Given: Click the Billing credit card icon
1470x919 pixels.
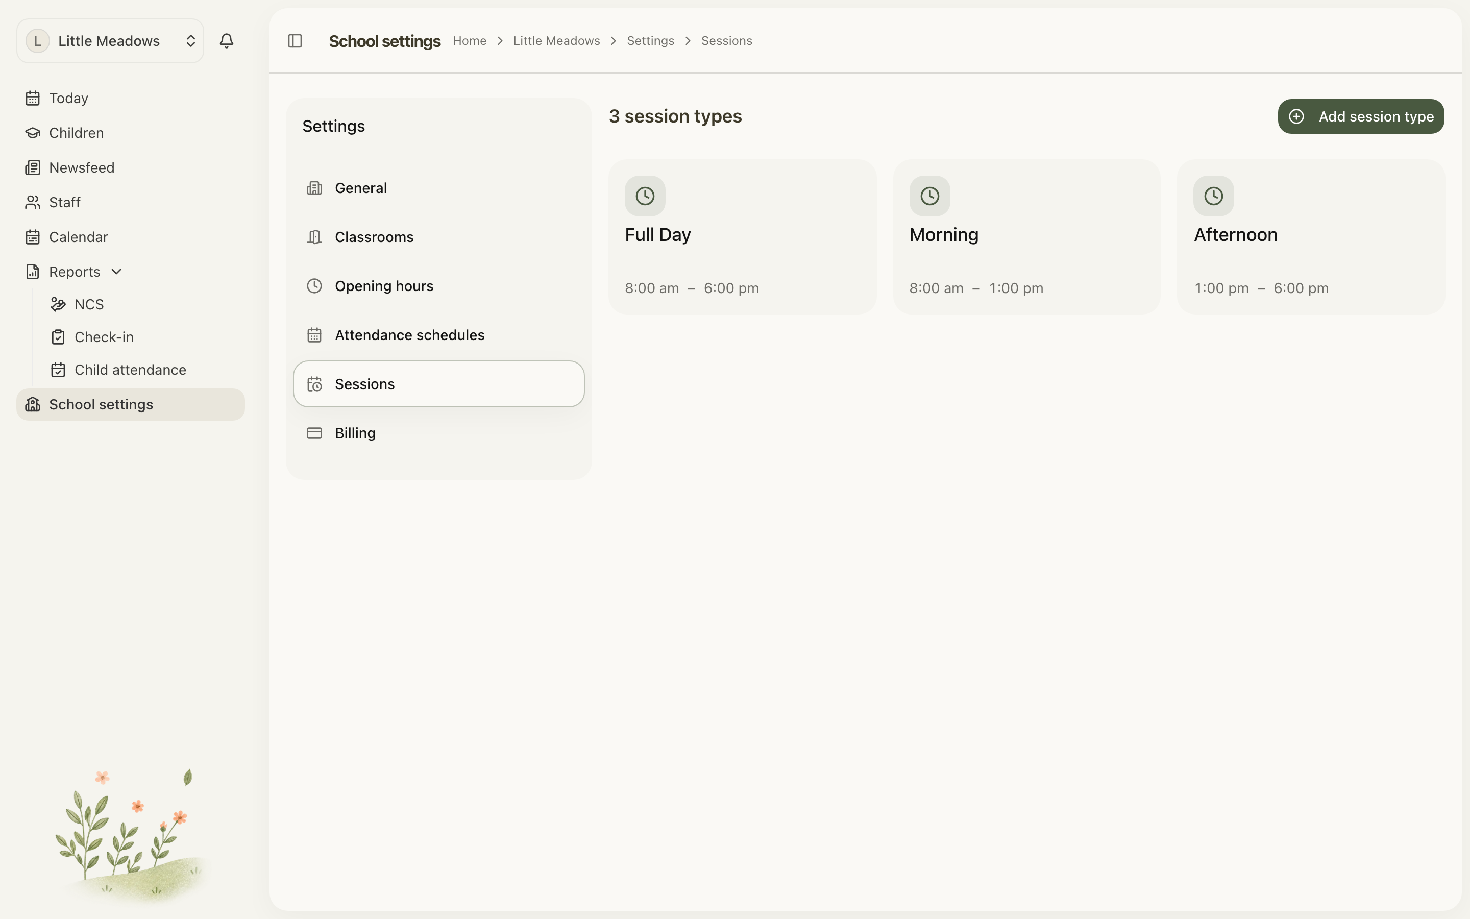Looking at the screenshot, I should pyautogui.click(x=314, y=433).
